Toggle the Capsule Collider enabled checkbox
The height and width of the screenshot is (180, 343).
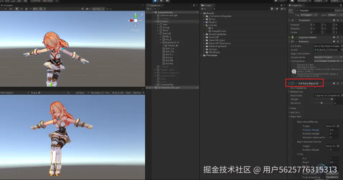296,37
